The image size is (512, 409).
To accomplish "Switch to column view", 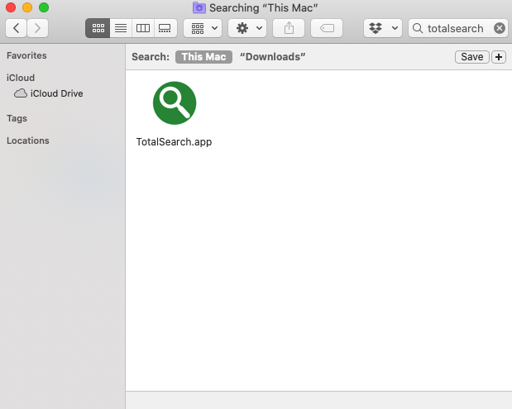I will tap(143, 28).
